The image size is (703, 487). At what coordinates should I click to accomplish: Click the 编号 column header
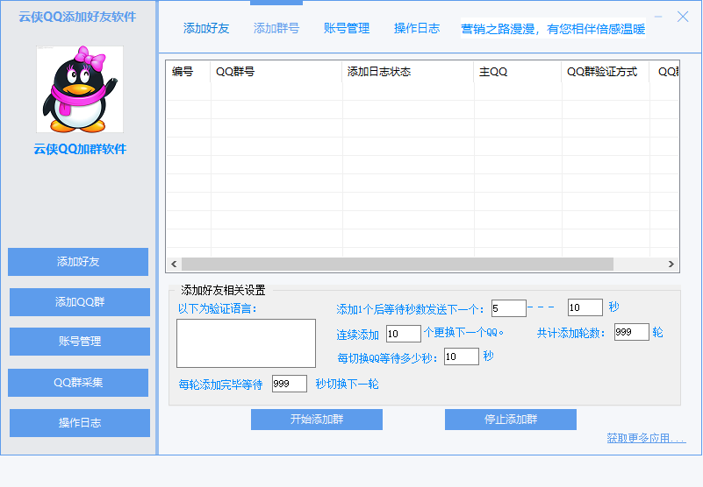pos(188,72)
